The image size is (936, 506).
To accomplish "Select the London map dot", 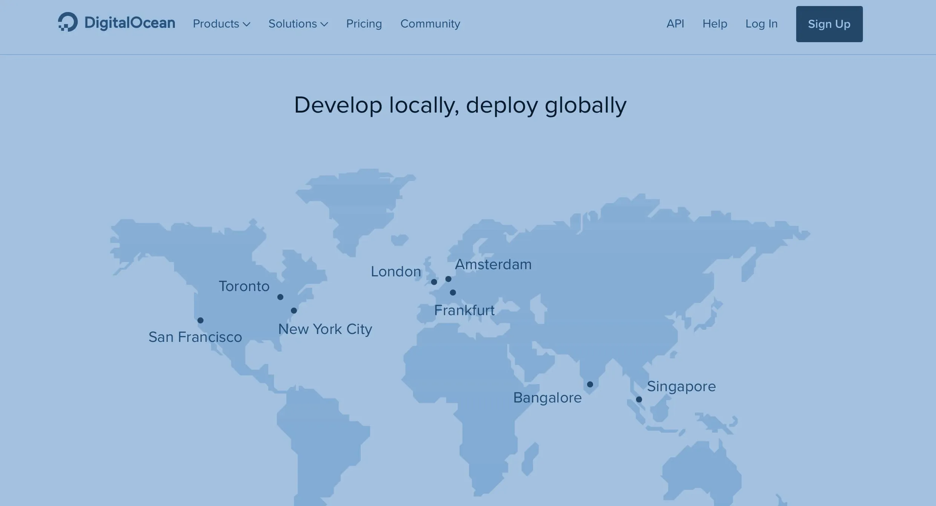I will (x=434, y=282).
